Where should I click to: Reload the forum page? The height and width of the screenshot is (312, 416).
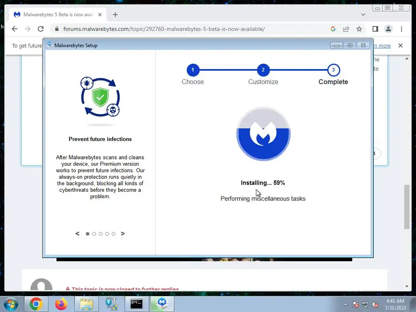(x=41, y=29)
